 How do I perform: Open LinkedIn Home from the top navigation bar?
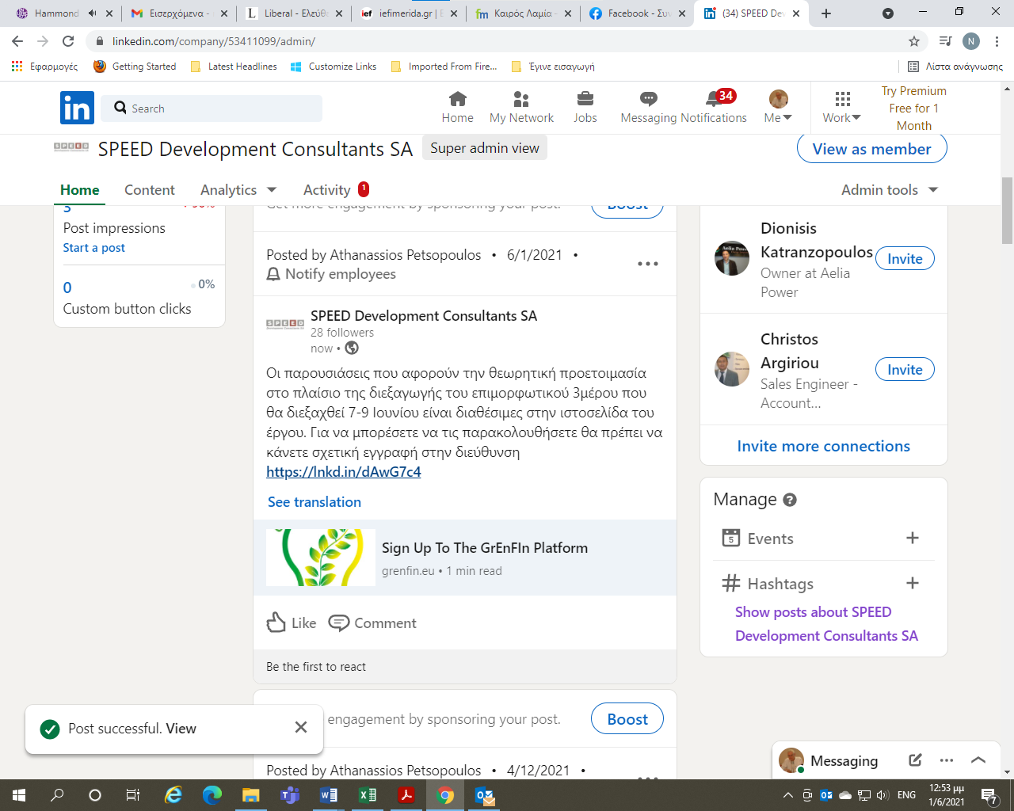tap(457, 108)
